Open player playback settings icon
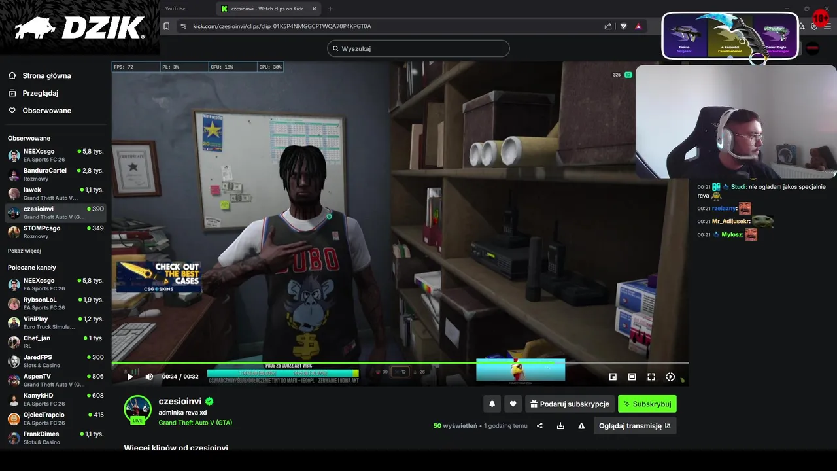Viewport: 837px width, 471px height. click(x=670, y=377)
